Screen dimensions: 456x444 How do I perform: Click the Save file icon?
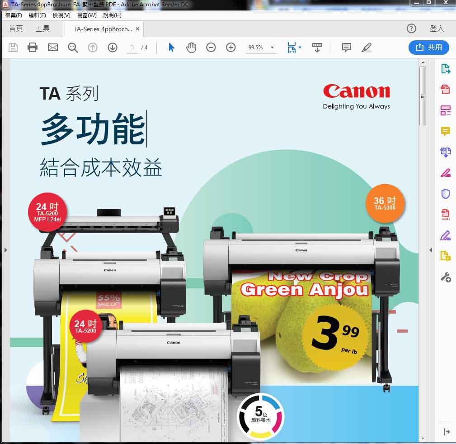point(13,47)
